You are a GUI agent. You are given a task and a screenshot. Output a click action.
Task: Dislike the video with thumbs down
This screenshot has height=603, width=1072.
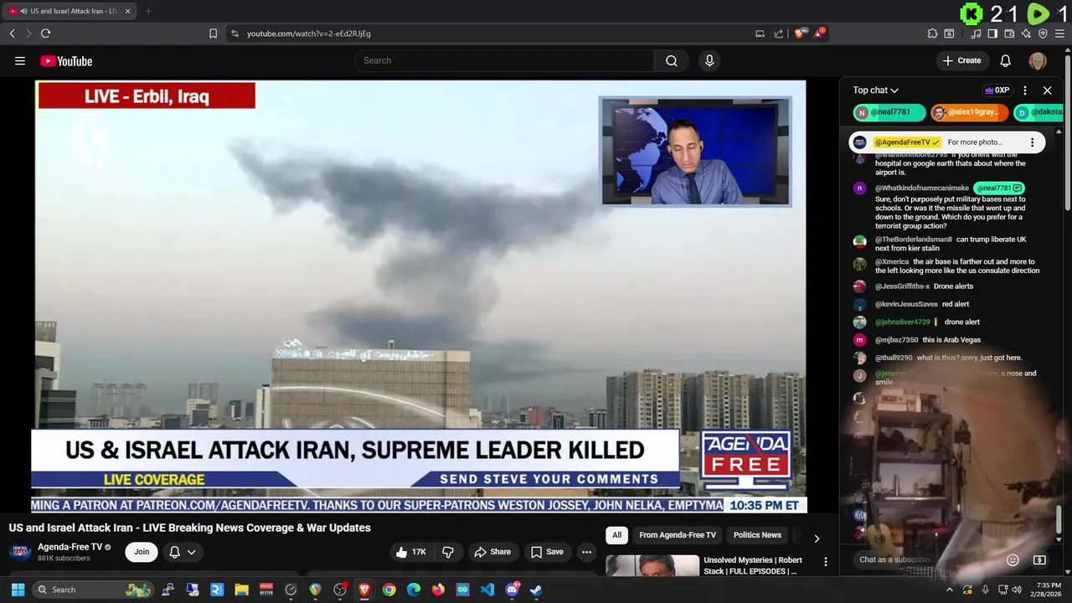point(448,552)
